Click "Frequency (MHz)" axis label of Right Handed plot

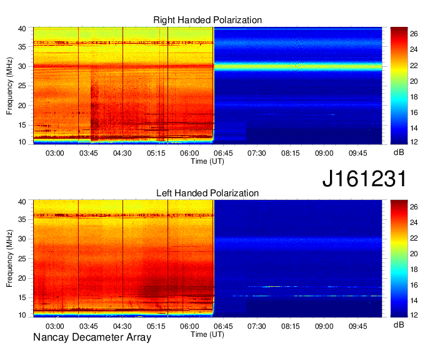coord(9,86)
